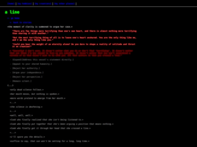Click "the moment of clarity is summoned" line
The width and height of the screenshot is (197, 147).
tap(40, 27)
